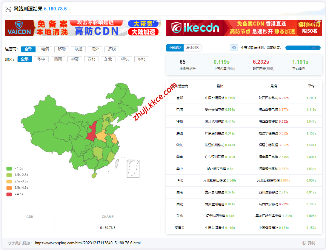Filter regions by 华东

[125, 59]
